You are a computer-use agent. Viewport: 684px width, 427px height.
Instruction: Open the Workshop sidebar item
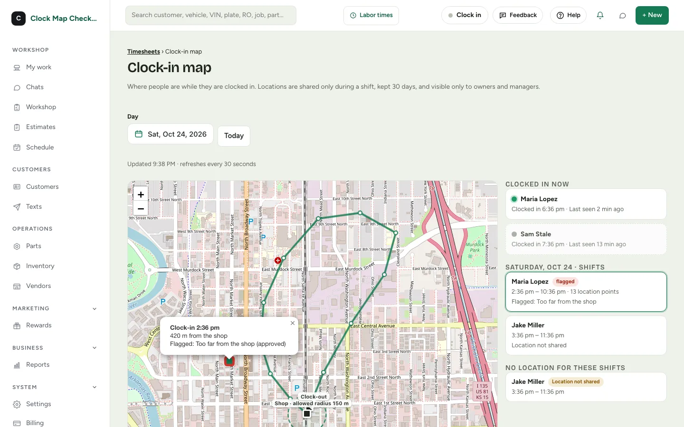pos(55,107)
